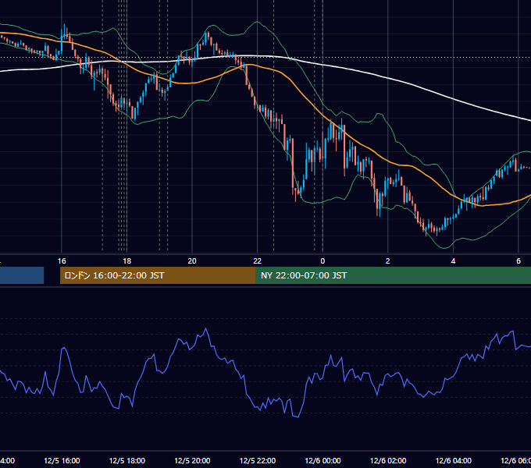Click the hour label 16 on chart axis
This screenshot has height=468, width=531.
62,261
